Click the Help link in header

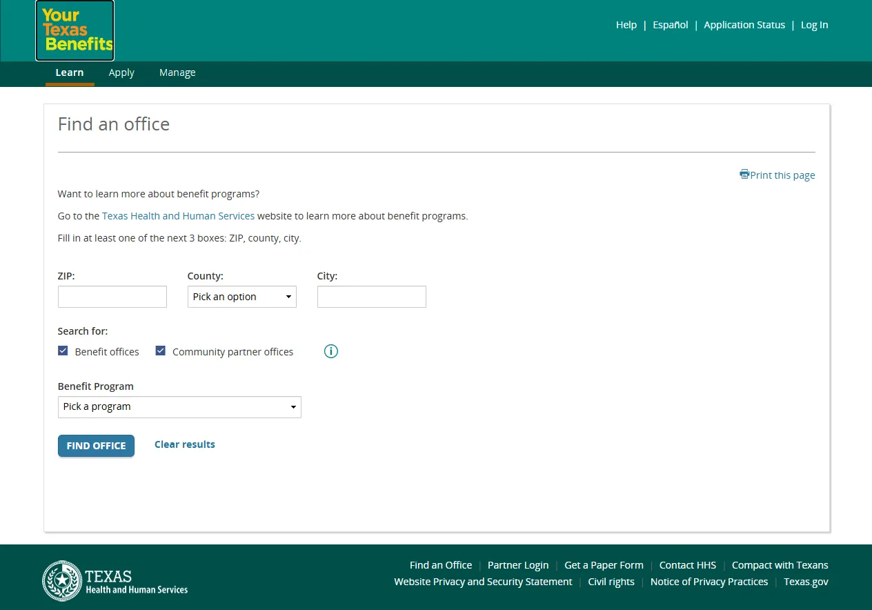[626, 25]
